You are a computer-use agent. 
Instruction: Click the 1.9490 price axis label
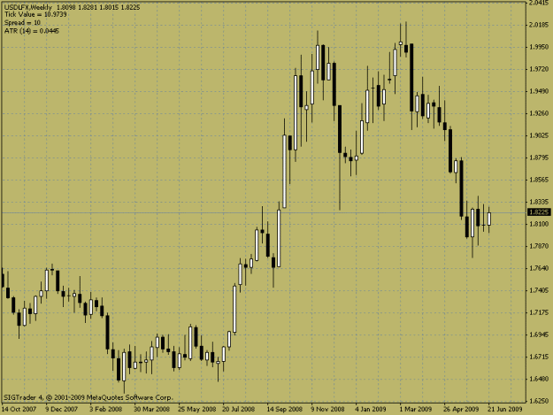coord(539,91)
